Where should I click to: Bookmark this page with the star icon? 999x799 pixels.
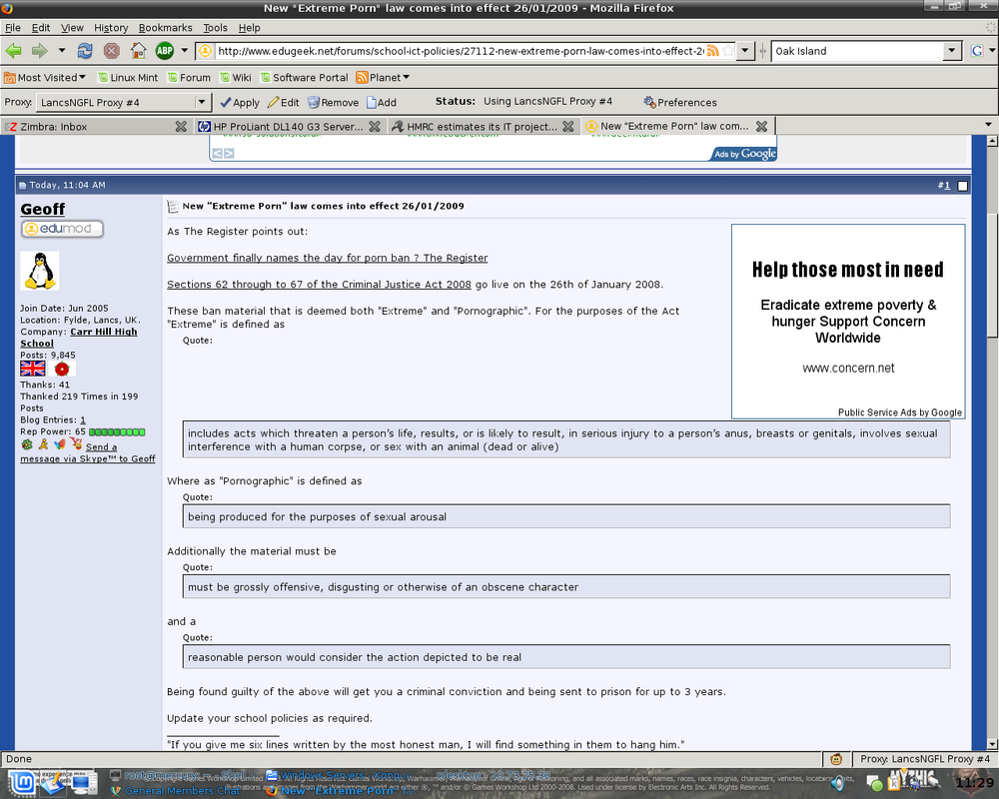[x=727, y=51]
